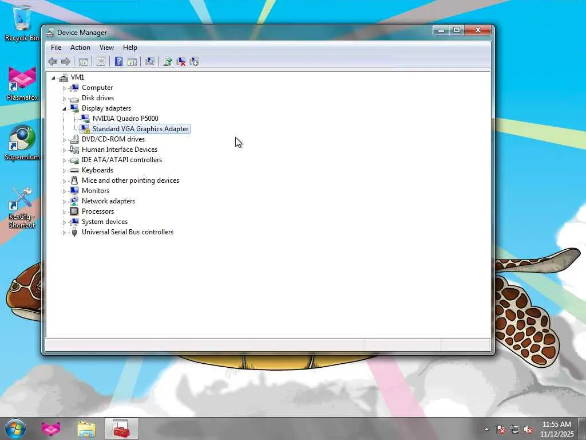The height and width of the screenshot is (440, 586).
Task: Click the Device Manager title bar
Action: pos(239,33)
